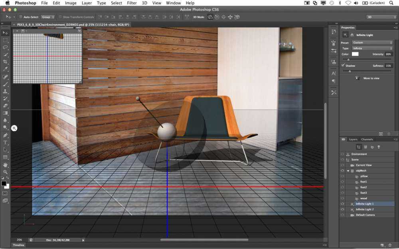This screenshot has width=399, height=249.
Task: Click the Move to view button
Action: pos(371,78)
